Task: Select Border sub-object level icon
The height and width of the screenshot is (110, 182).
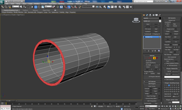Action: [152, 58]
